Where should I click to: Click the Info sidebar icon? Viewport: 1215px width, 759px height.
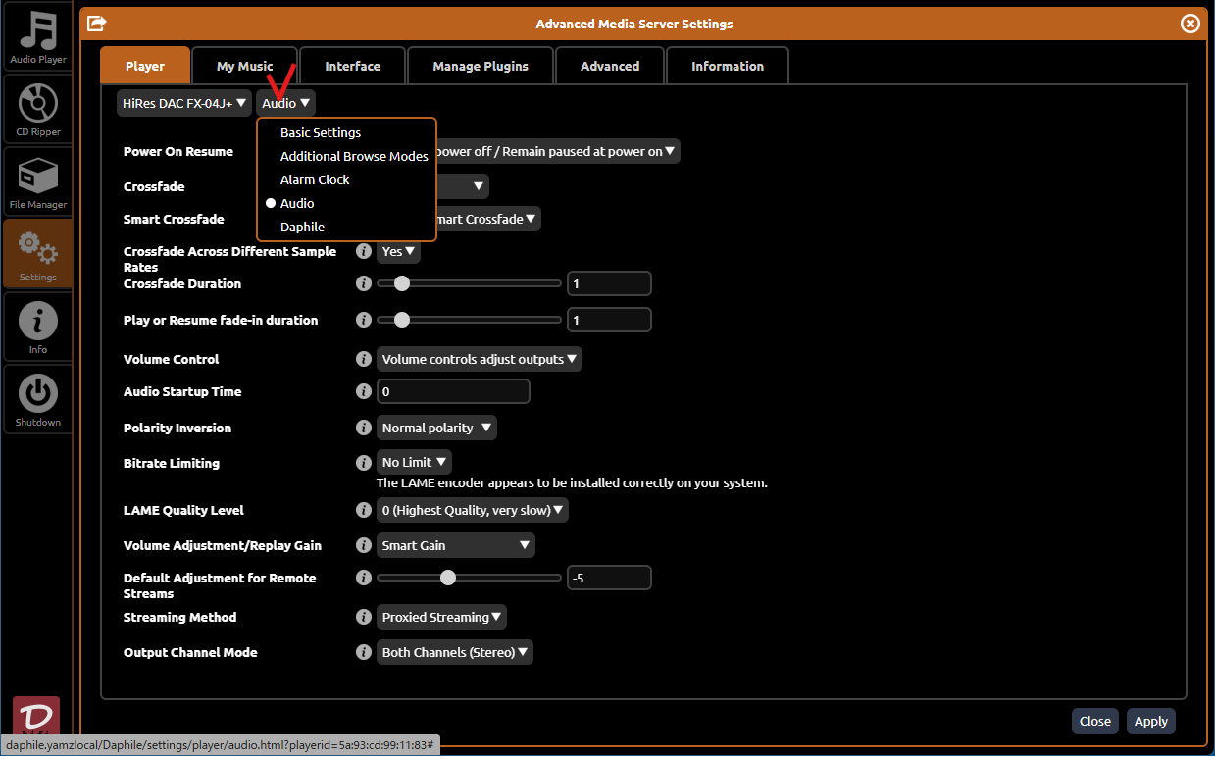tap(37, 327)
